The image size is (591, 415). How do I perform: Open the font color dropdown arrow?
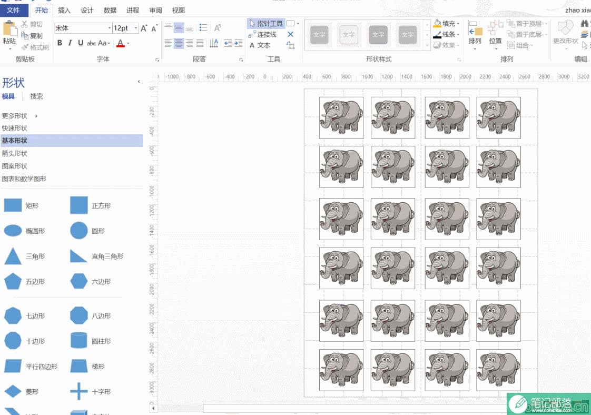pos(128,43)
